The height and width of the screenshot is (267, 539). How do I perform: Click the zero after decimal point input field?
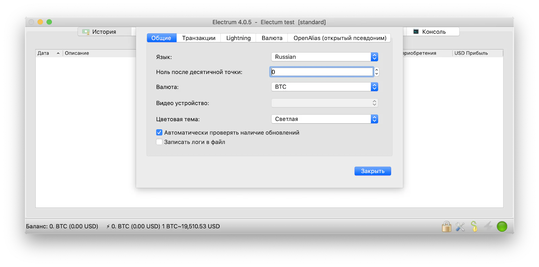pyautogui.click(x=322, y=72)
